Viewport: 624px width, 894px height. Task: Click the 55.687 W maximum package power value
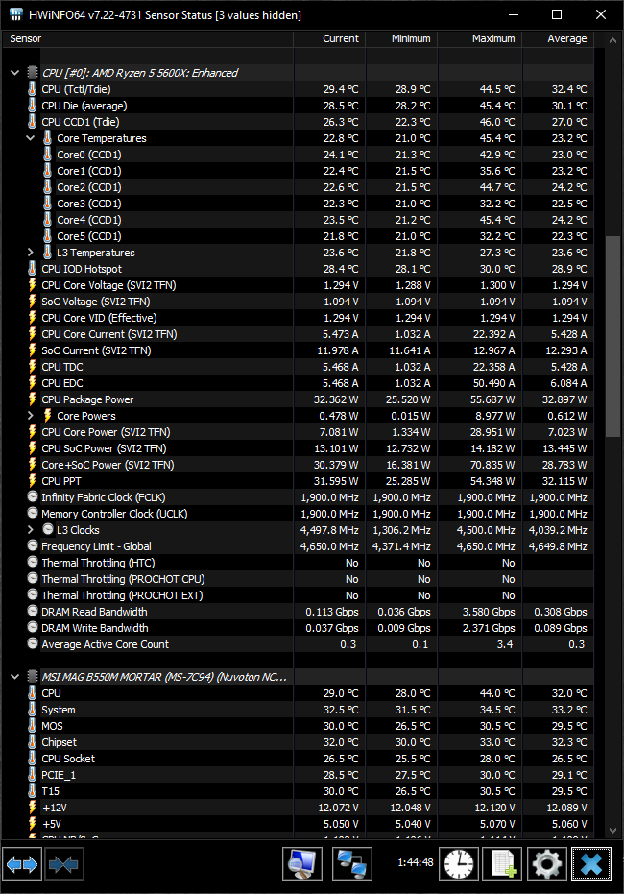[492, 399]
